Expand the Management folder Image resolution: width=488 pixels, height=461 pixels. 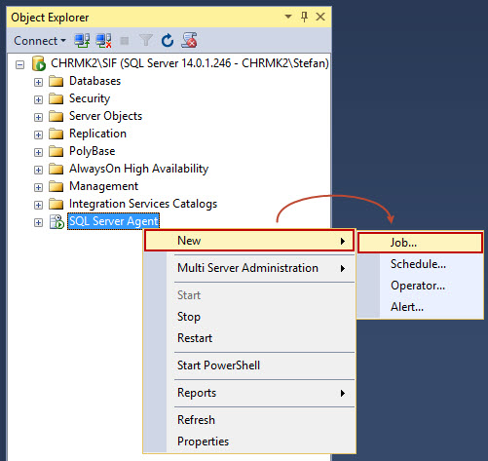pyautogui.click(x=38, y=187)
